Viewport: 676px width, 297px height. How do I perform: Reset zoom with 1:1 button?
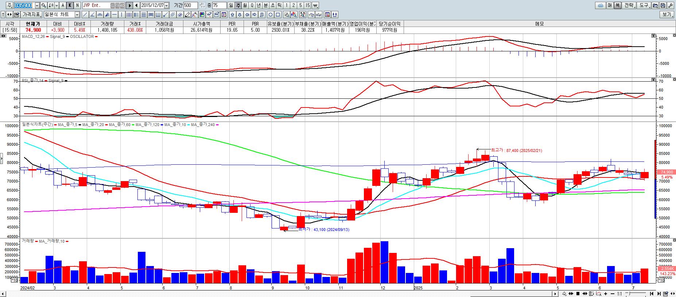[x=619, y=293]
